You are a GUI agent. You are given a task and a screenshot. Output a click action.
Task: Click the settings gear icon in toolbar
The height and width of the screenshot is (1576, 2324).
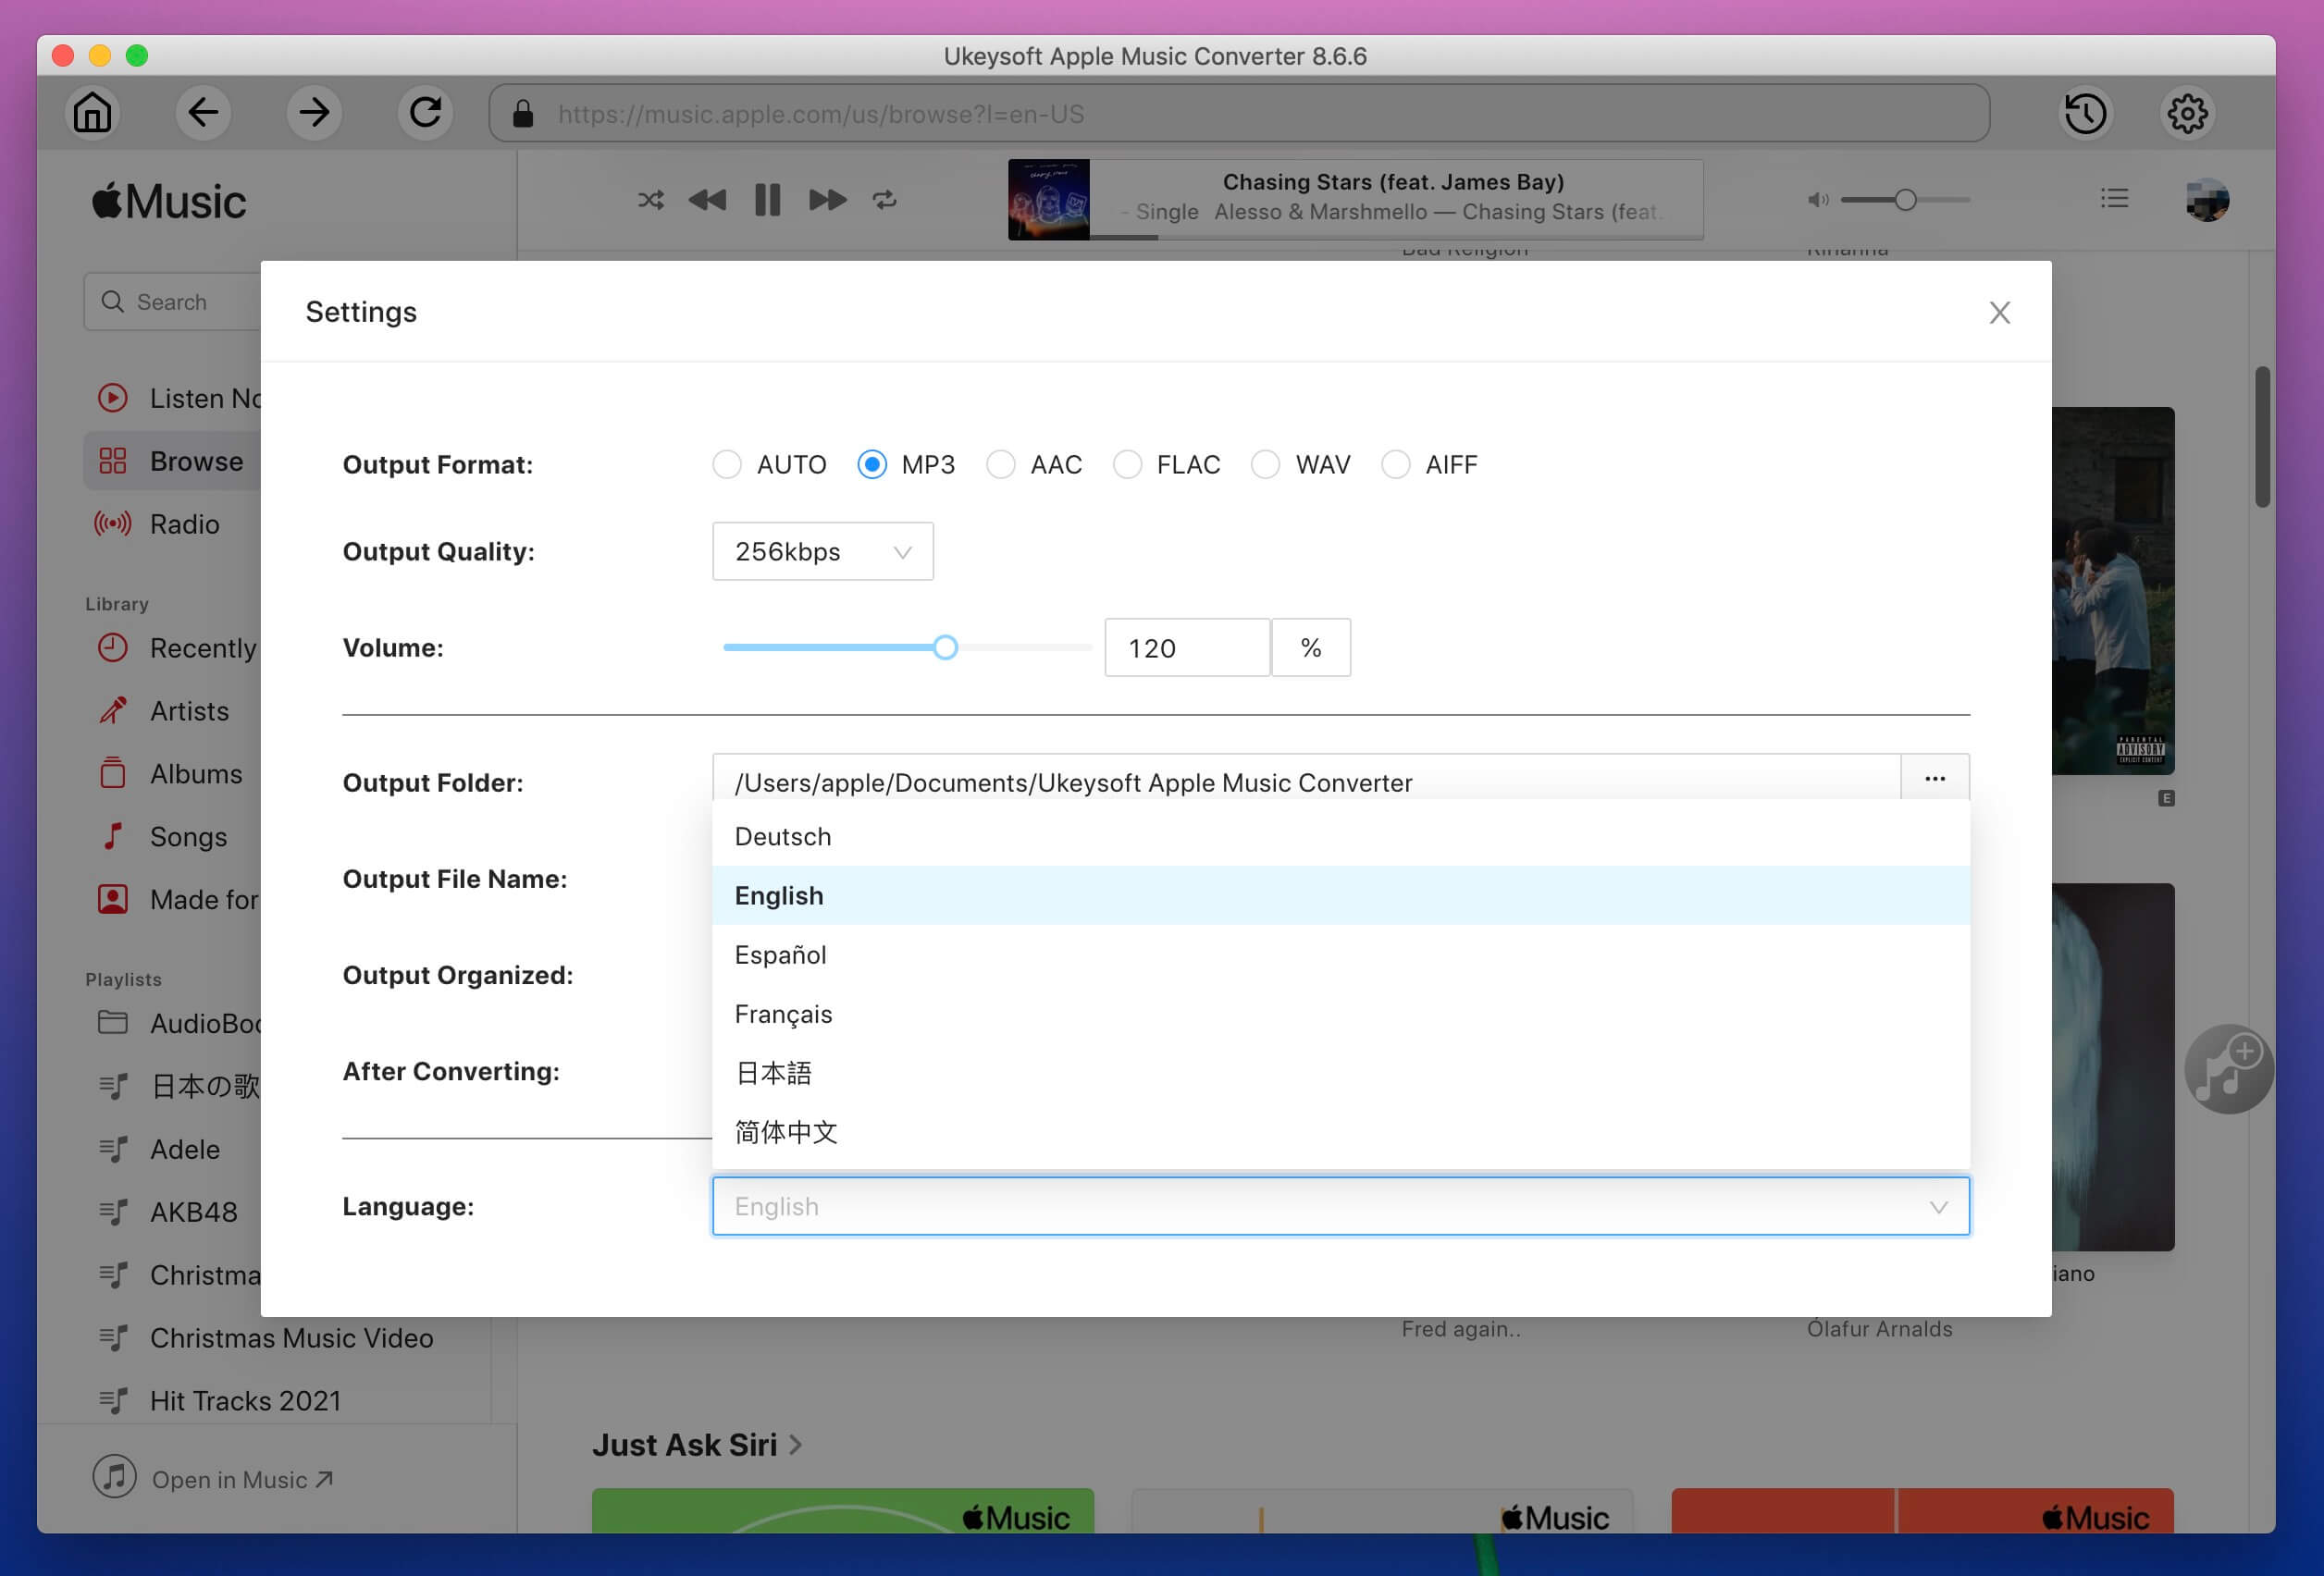pyautogui.click(x=2187, y=113)
